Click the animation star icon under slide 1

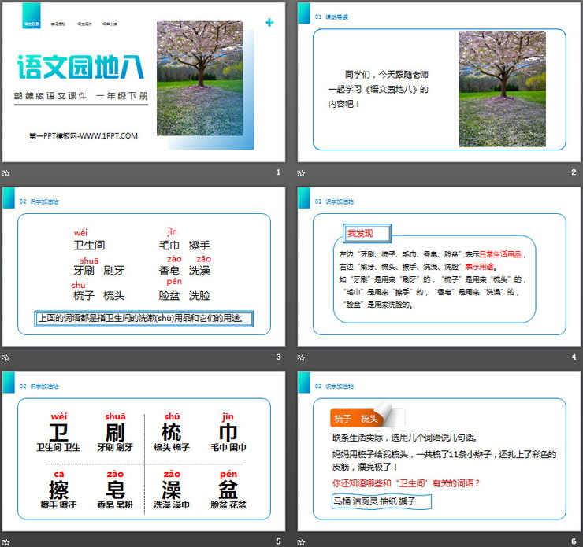[6, 172]
